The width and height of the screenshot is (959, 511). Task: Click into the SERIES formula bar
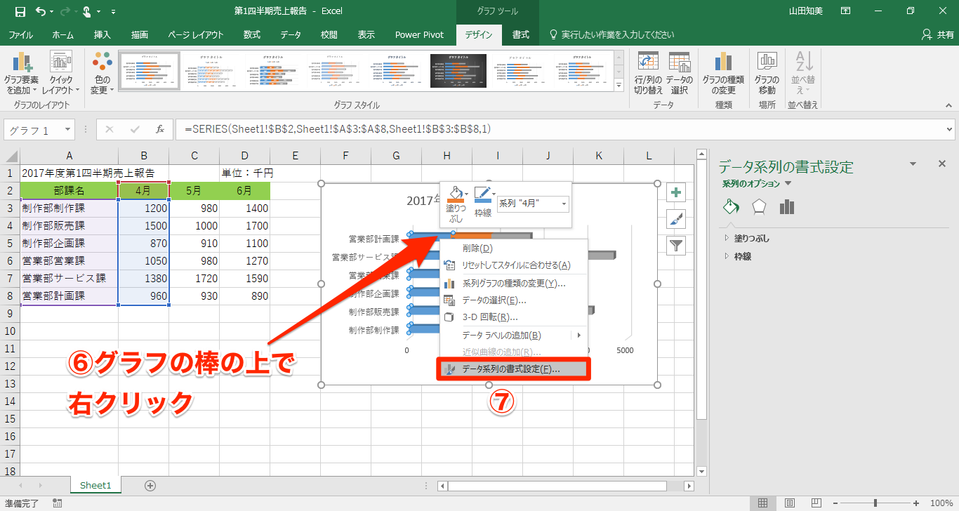[x=558, y=129]
